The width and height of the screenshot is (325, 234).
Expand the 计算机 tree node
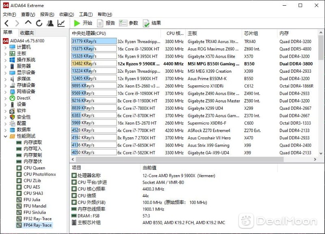6,48
